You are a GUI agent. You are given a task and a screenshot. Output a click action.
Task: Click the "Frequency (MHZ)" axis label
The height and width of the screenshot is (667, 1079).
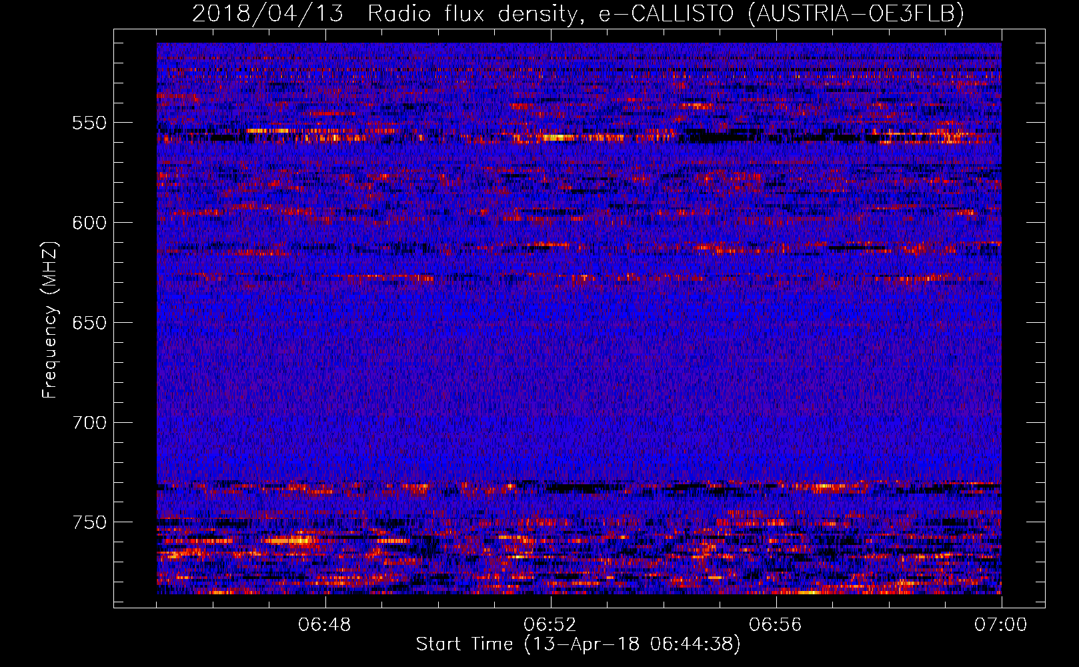[50, 320]
